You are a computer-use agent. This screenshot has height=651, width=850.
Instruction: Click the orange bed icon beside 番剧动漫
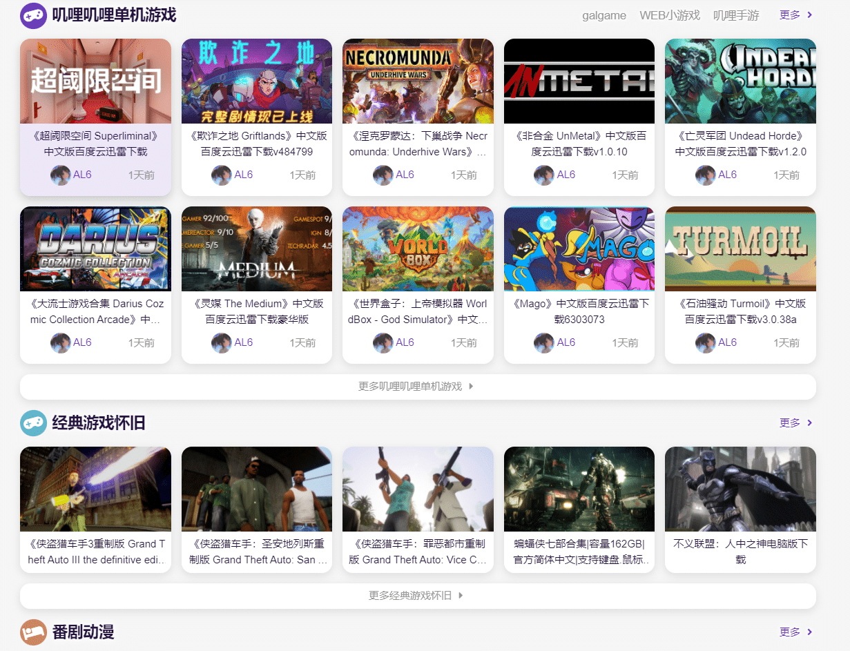tap(33, 632)
